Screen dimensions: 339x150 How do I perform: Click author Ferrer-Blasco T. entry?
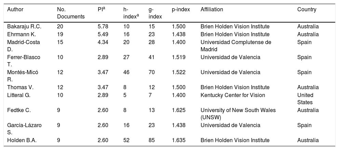pyautogui.click(x=24, y=61)
